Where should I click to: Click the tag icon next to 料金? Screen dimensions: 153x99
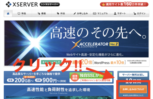coord(58,13)
